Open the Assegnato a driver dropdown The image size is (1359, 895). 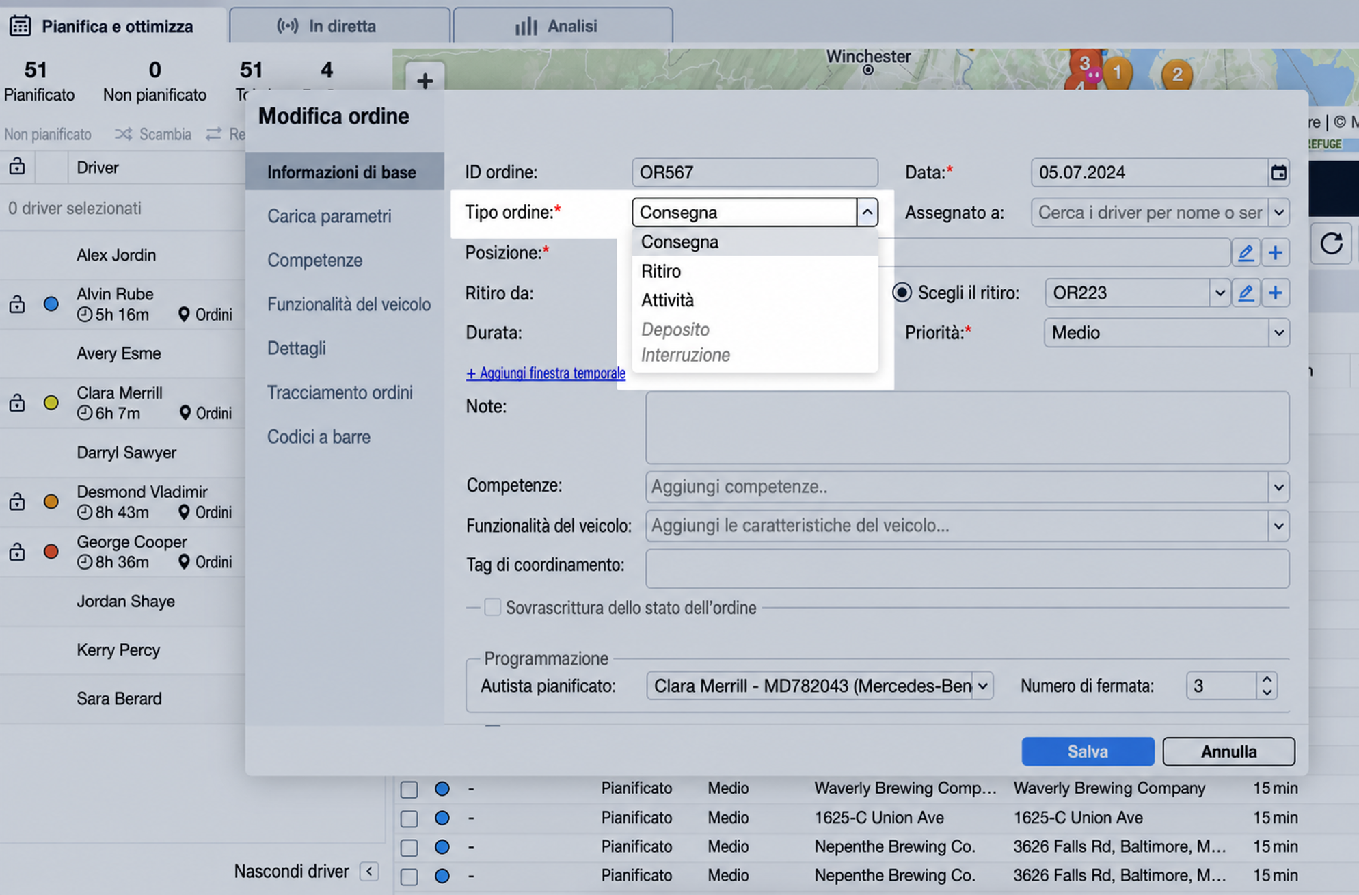coord(1278,213)
